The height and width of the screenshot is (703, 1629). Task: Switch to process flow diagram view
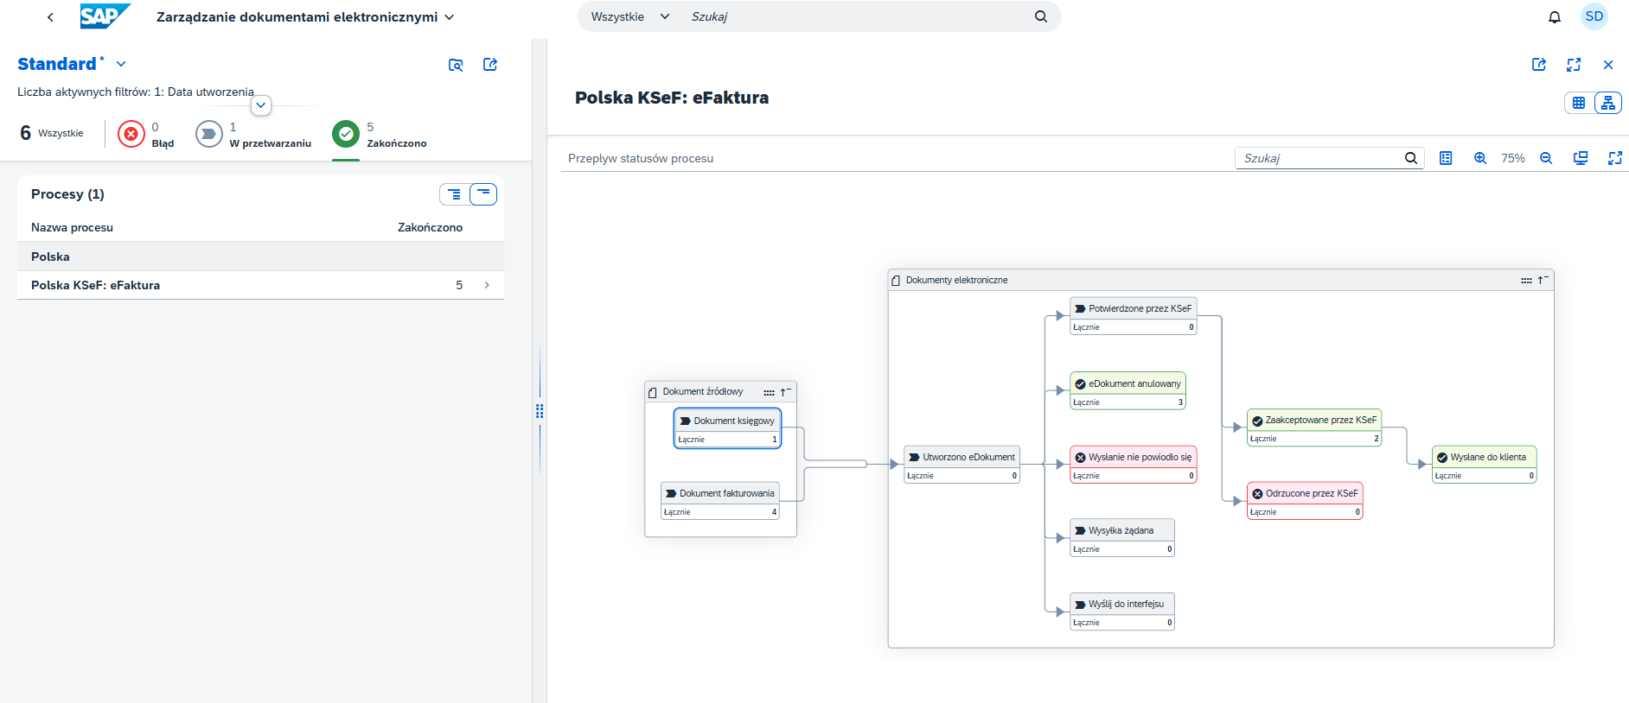pos(1607,103)
